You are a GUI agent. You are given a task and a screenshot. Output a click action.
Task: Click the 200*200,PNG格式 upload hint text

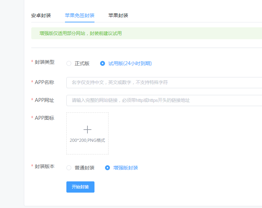click(x=87, y=140)
